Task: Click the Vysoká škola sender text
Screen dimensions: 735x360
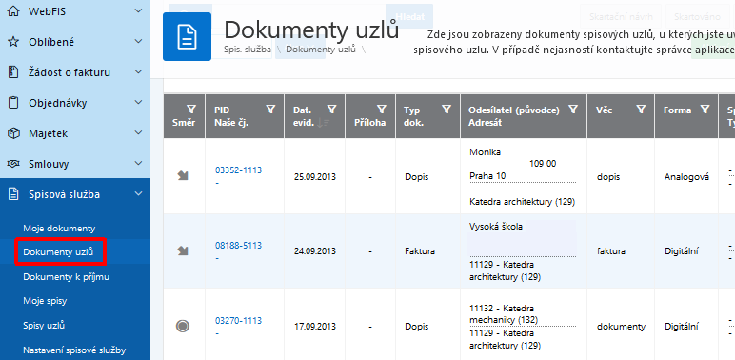Action: 495,227
